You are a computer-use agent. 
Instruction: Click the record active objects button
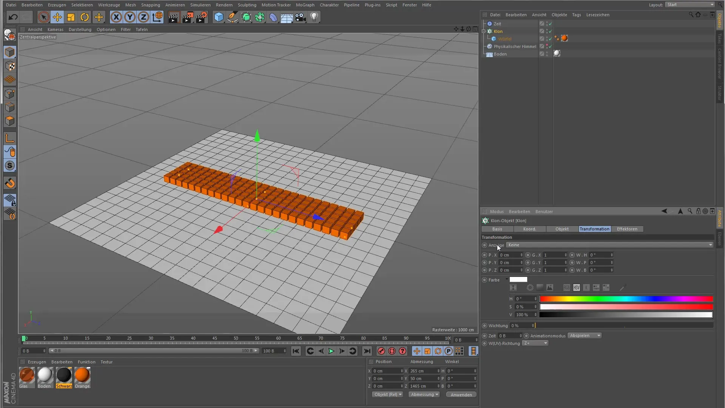(381, 351)
